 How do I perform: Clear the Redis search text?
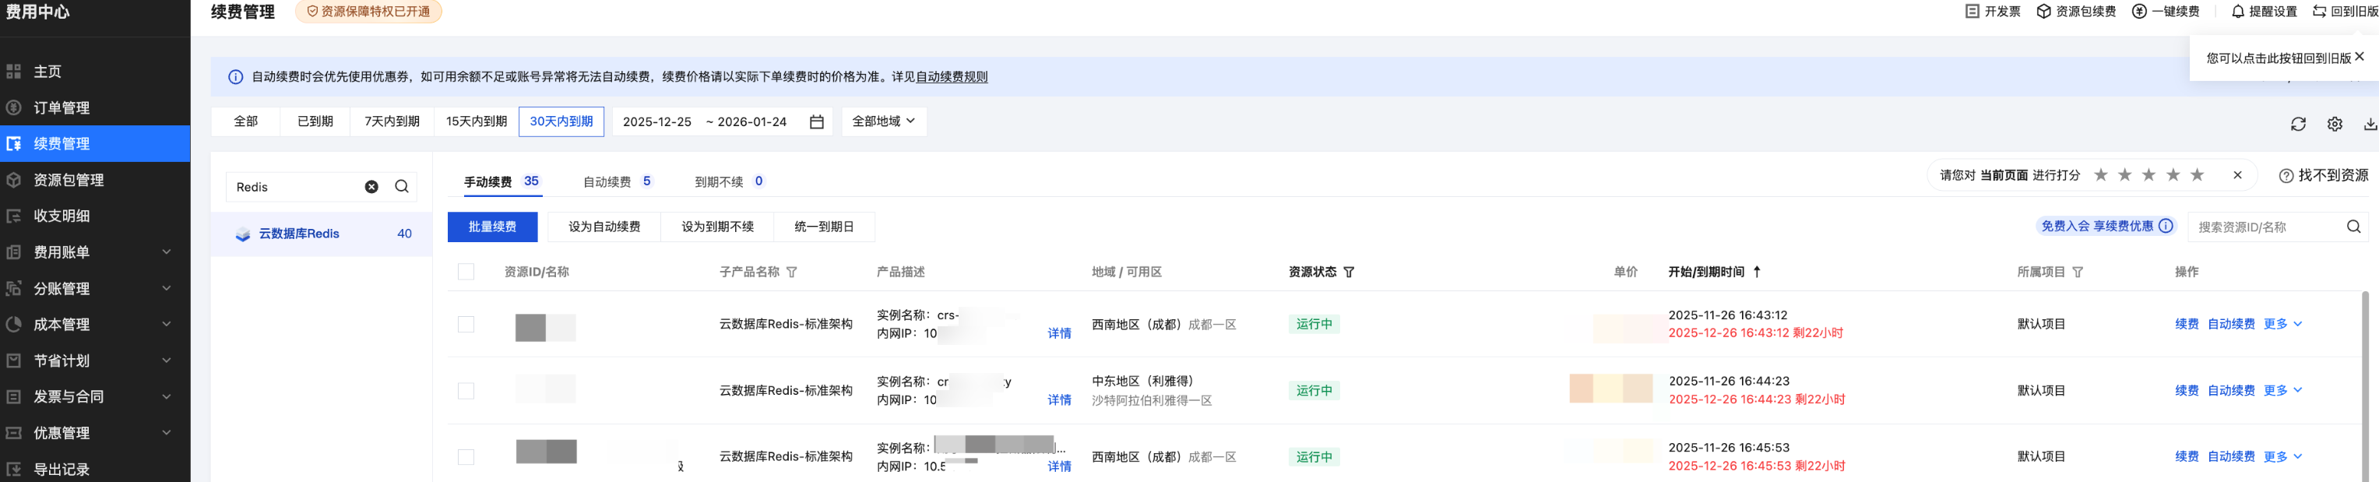pyautogui.click(x=371, y=187)
